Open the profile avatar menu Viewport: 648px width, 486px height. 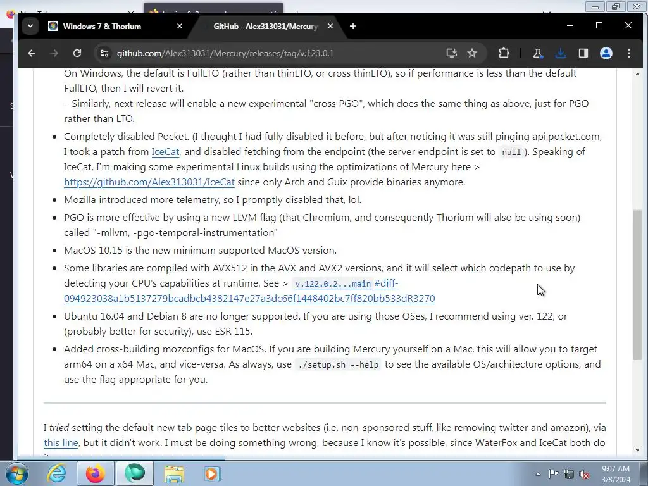tap(606, 53)
